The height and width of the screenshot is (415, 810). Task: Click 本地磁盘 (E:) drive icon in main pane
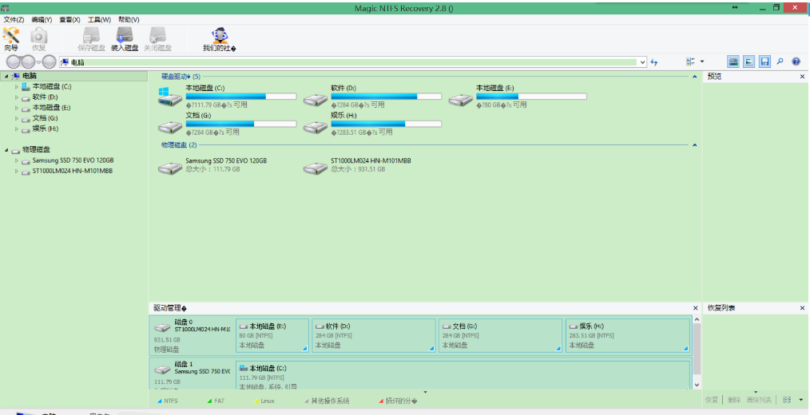tap(461, 99)
